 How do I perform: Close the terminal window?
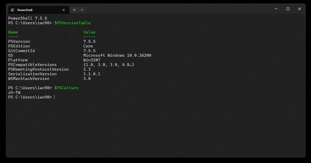pos(299,9)
